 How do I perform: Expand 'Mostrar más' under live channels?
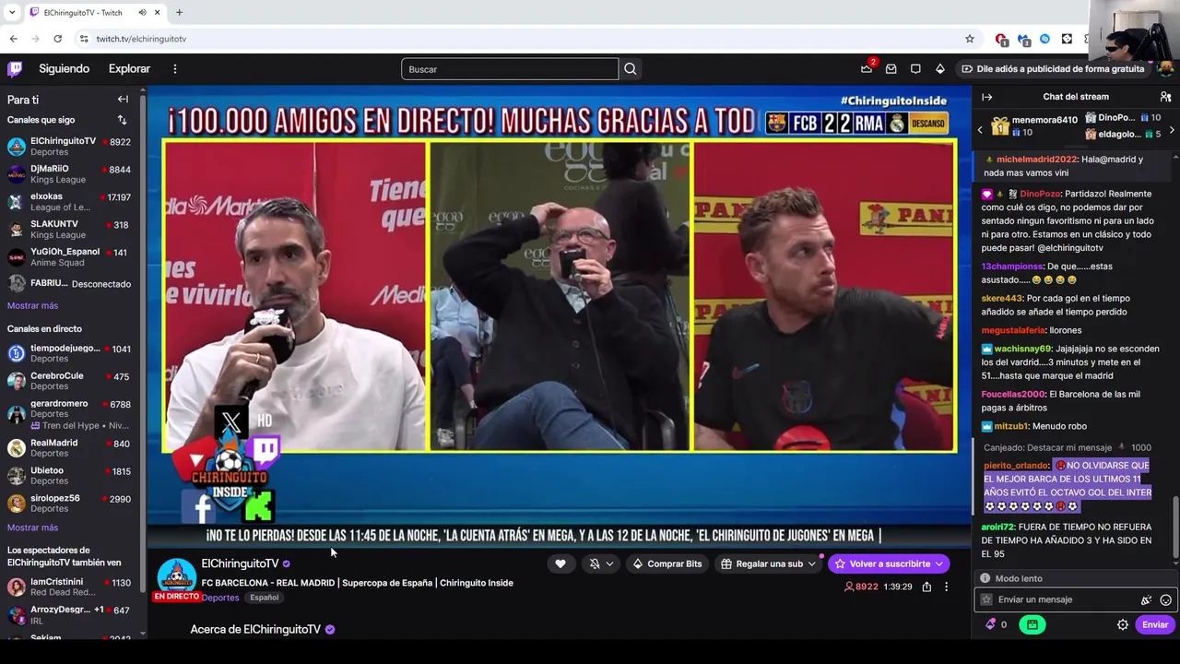click(32, 528)
